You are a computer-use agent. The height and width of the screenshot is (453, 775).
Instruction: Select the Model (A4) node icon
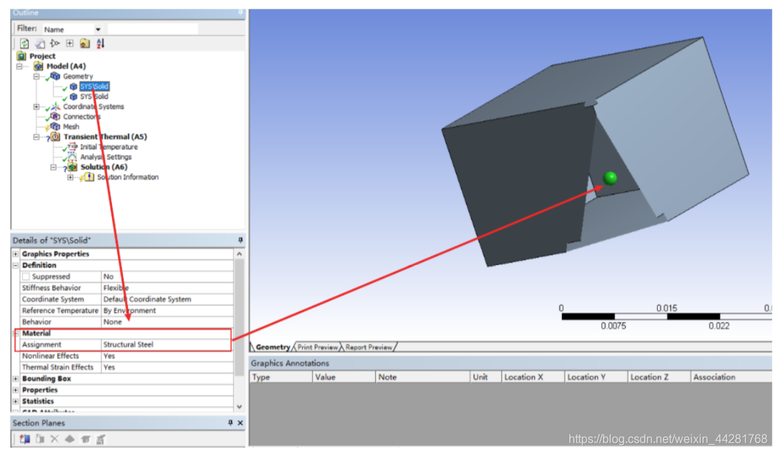tap(38, 66)
